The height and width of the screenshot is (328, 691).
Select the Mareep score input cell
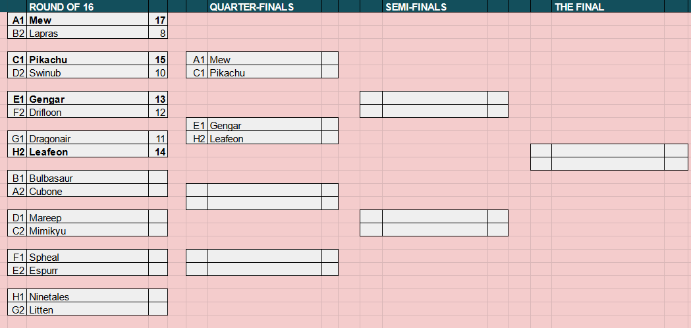point(158,217)
